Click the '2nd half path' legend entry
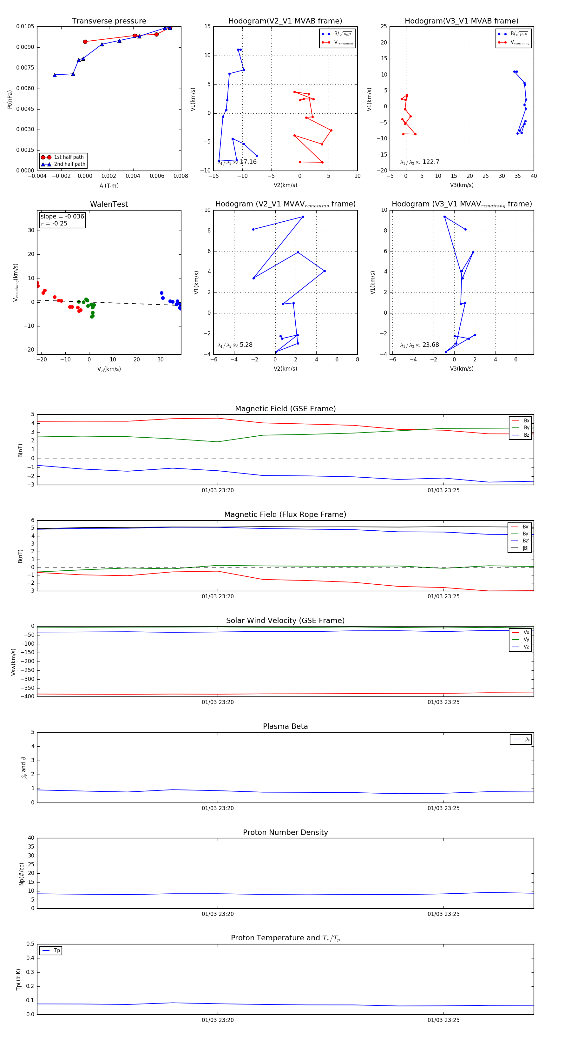This screenshot has height=1048, width=571. tap(63, 165)
